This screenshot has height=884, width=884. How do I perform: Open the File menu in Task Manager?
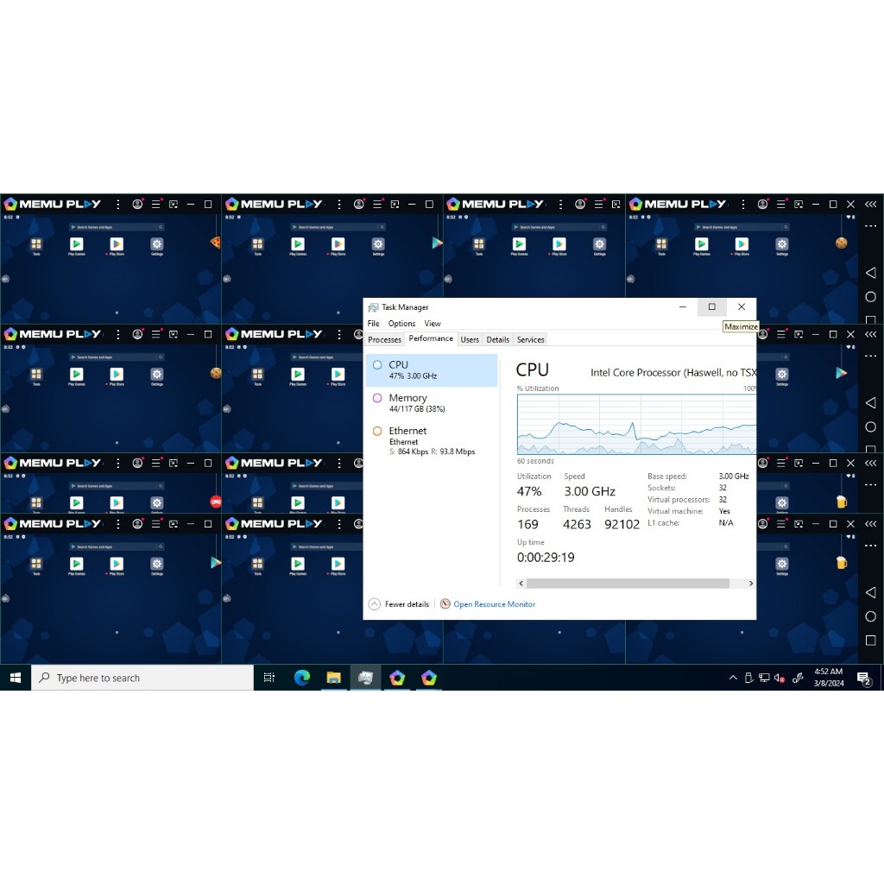point(373,324)
